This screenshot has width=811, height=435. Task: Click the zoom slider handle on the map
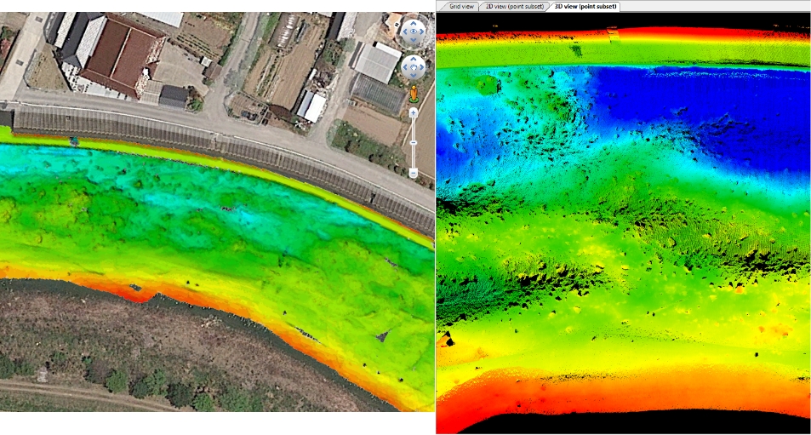pos(414,142)
